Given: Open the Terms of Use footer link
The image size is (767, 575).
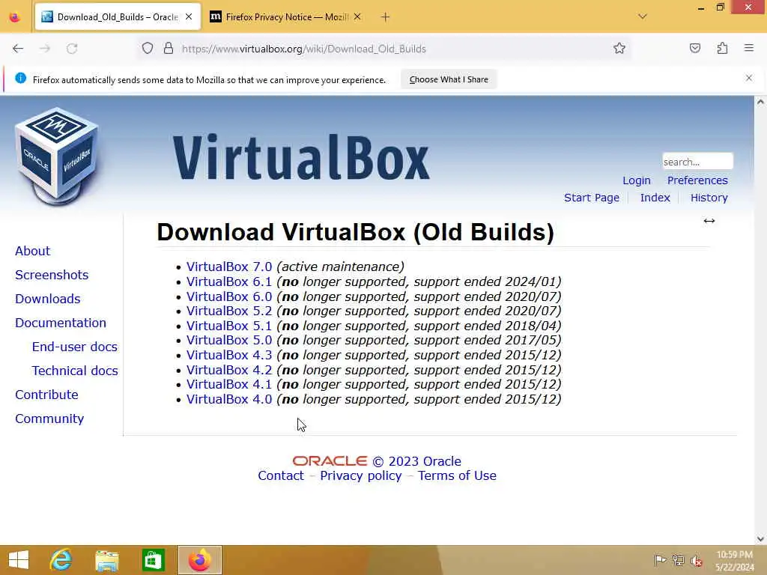Looking at the screenshot, I should [x=457, y=475].
